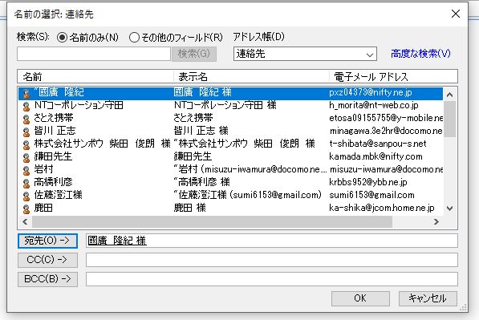The width and height of the screenshot is (479, 320).
Task: Click scroll down arrow of contact list
Action: click(449, 209)
